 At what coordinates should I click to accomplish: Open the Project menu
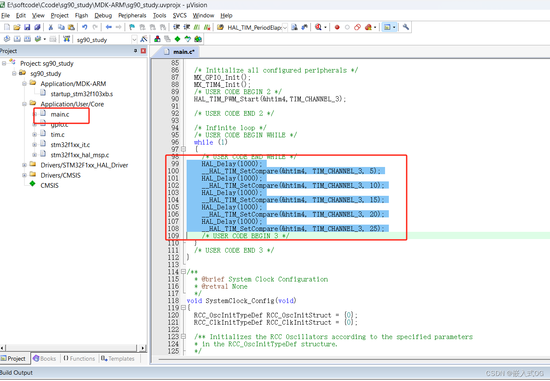tap(60, 15)
